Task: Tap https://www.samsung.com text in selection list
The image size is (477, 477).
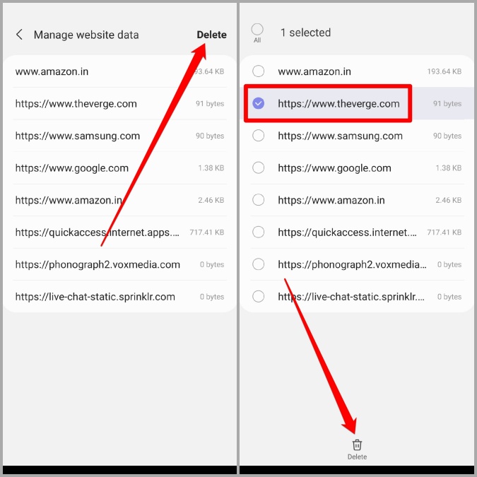Action: [340, 136]
